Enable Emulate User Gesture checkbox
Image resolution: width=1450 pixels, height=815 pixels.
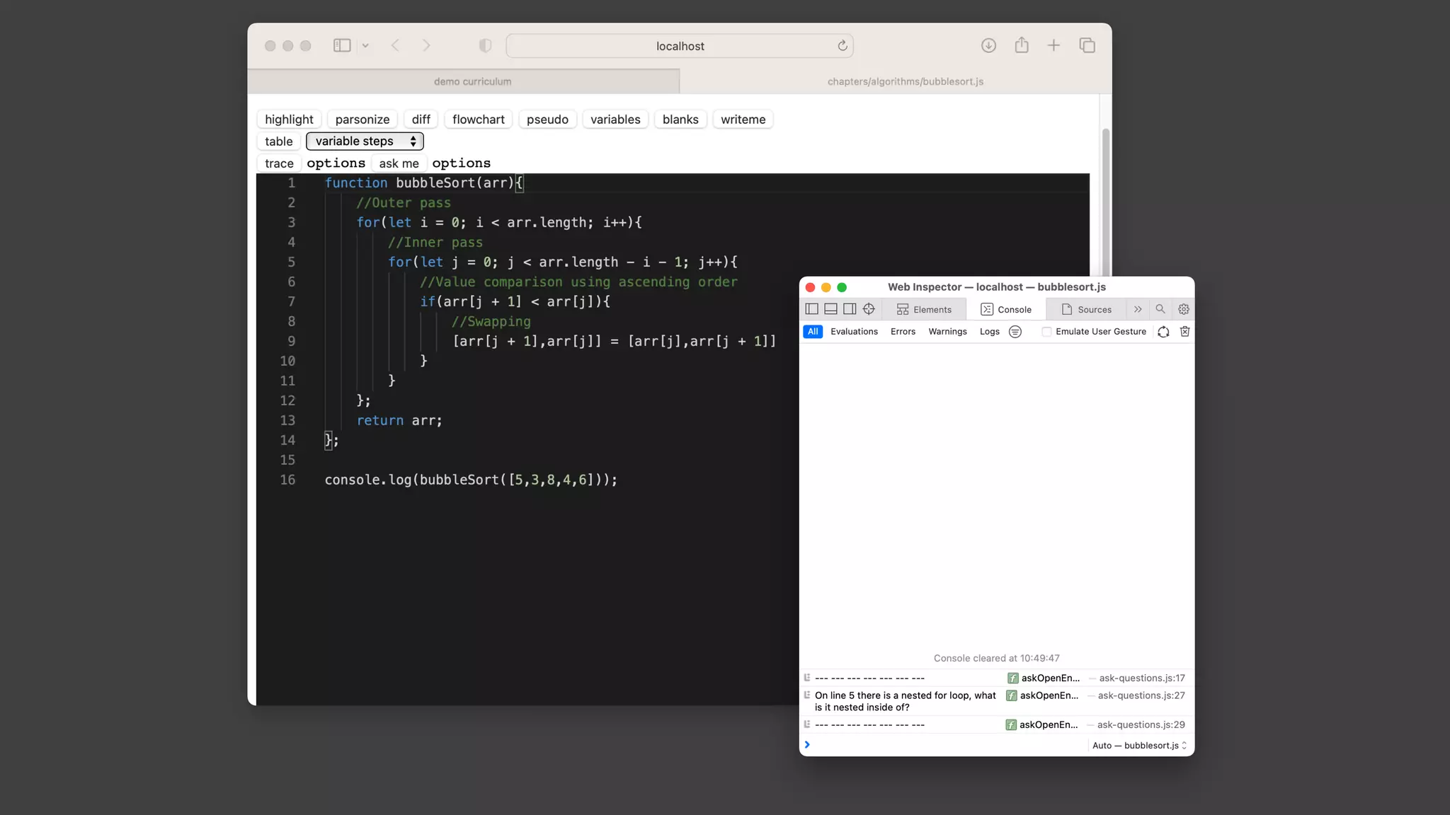pos(1046,332)
